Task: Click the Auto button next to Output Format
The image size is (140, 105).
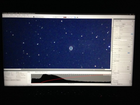Action: [132, 34]
